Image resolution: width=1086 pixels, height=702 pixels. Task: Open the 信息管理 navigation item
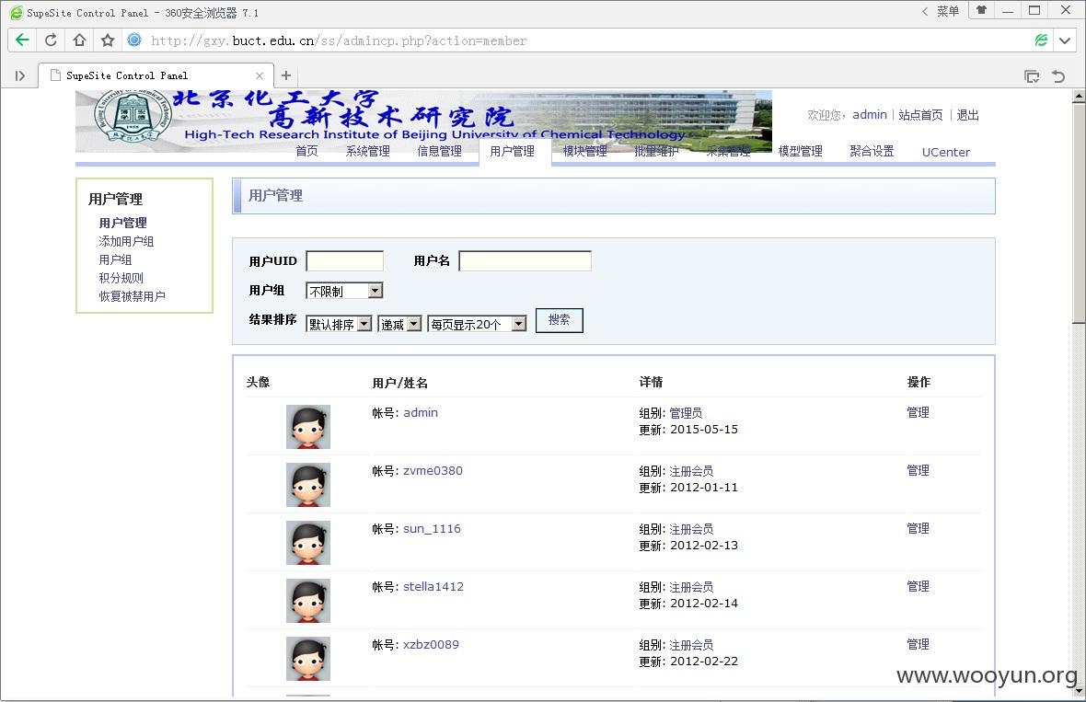[x=439, y=151]
